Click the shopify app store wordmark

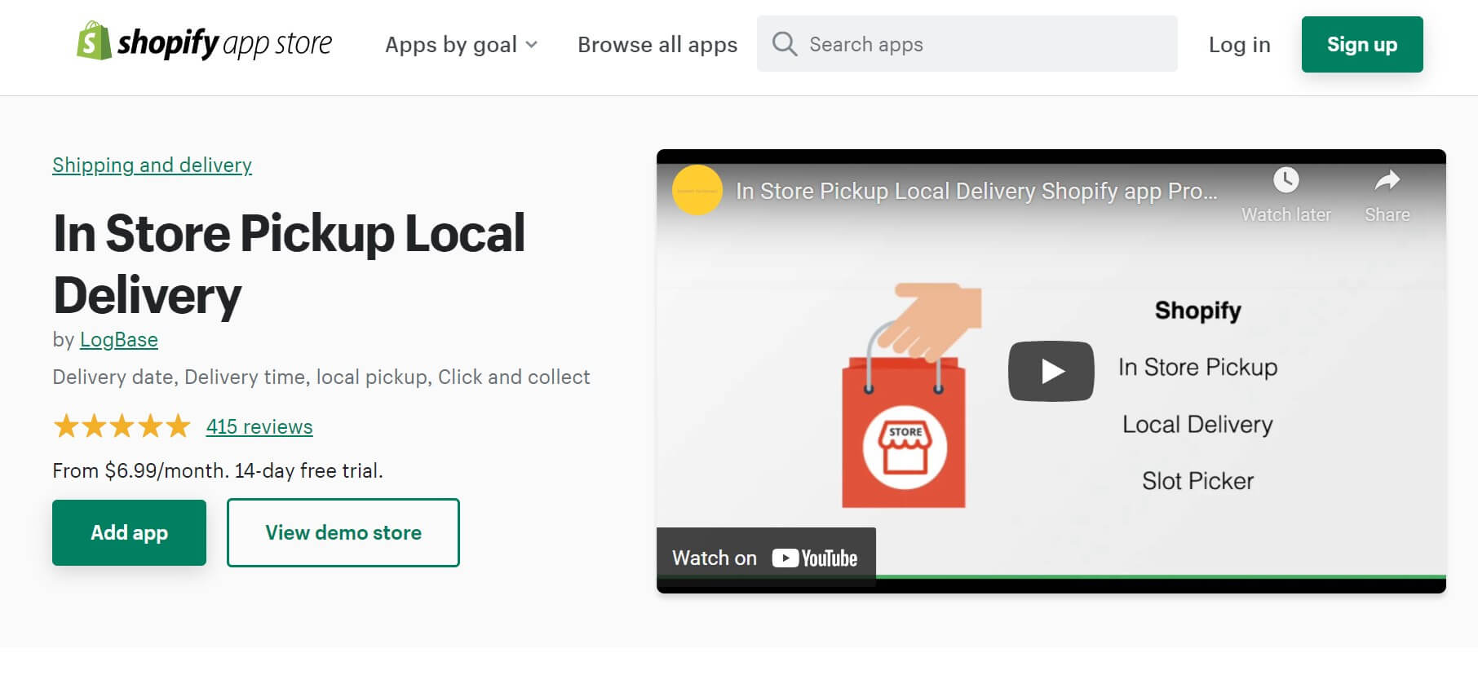(x=224, y=42)
